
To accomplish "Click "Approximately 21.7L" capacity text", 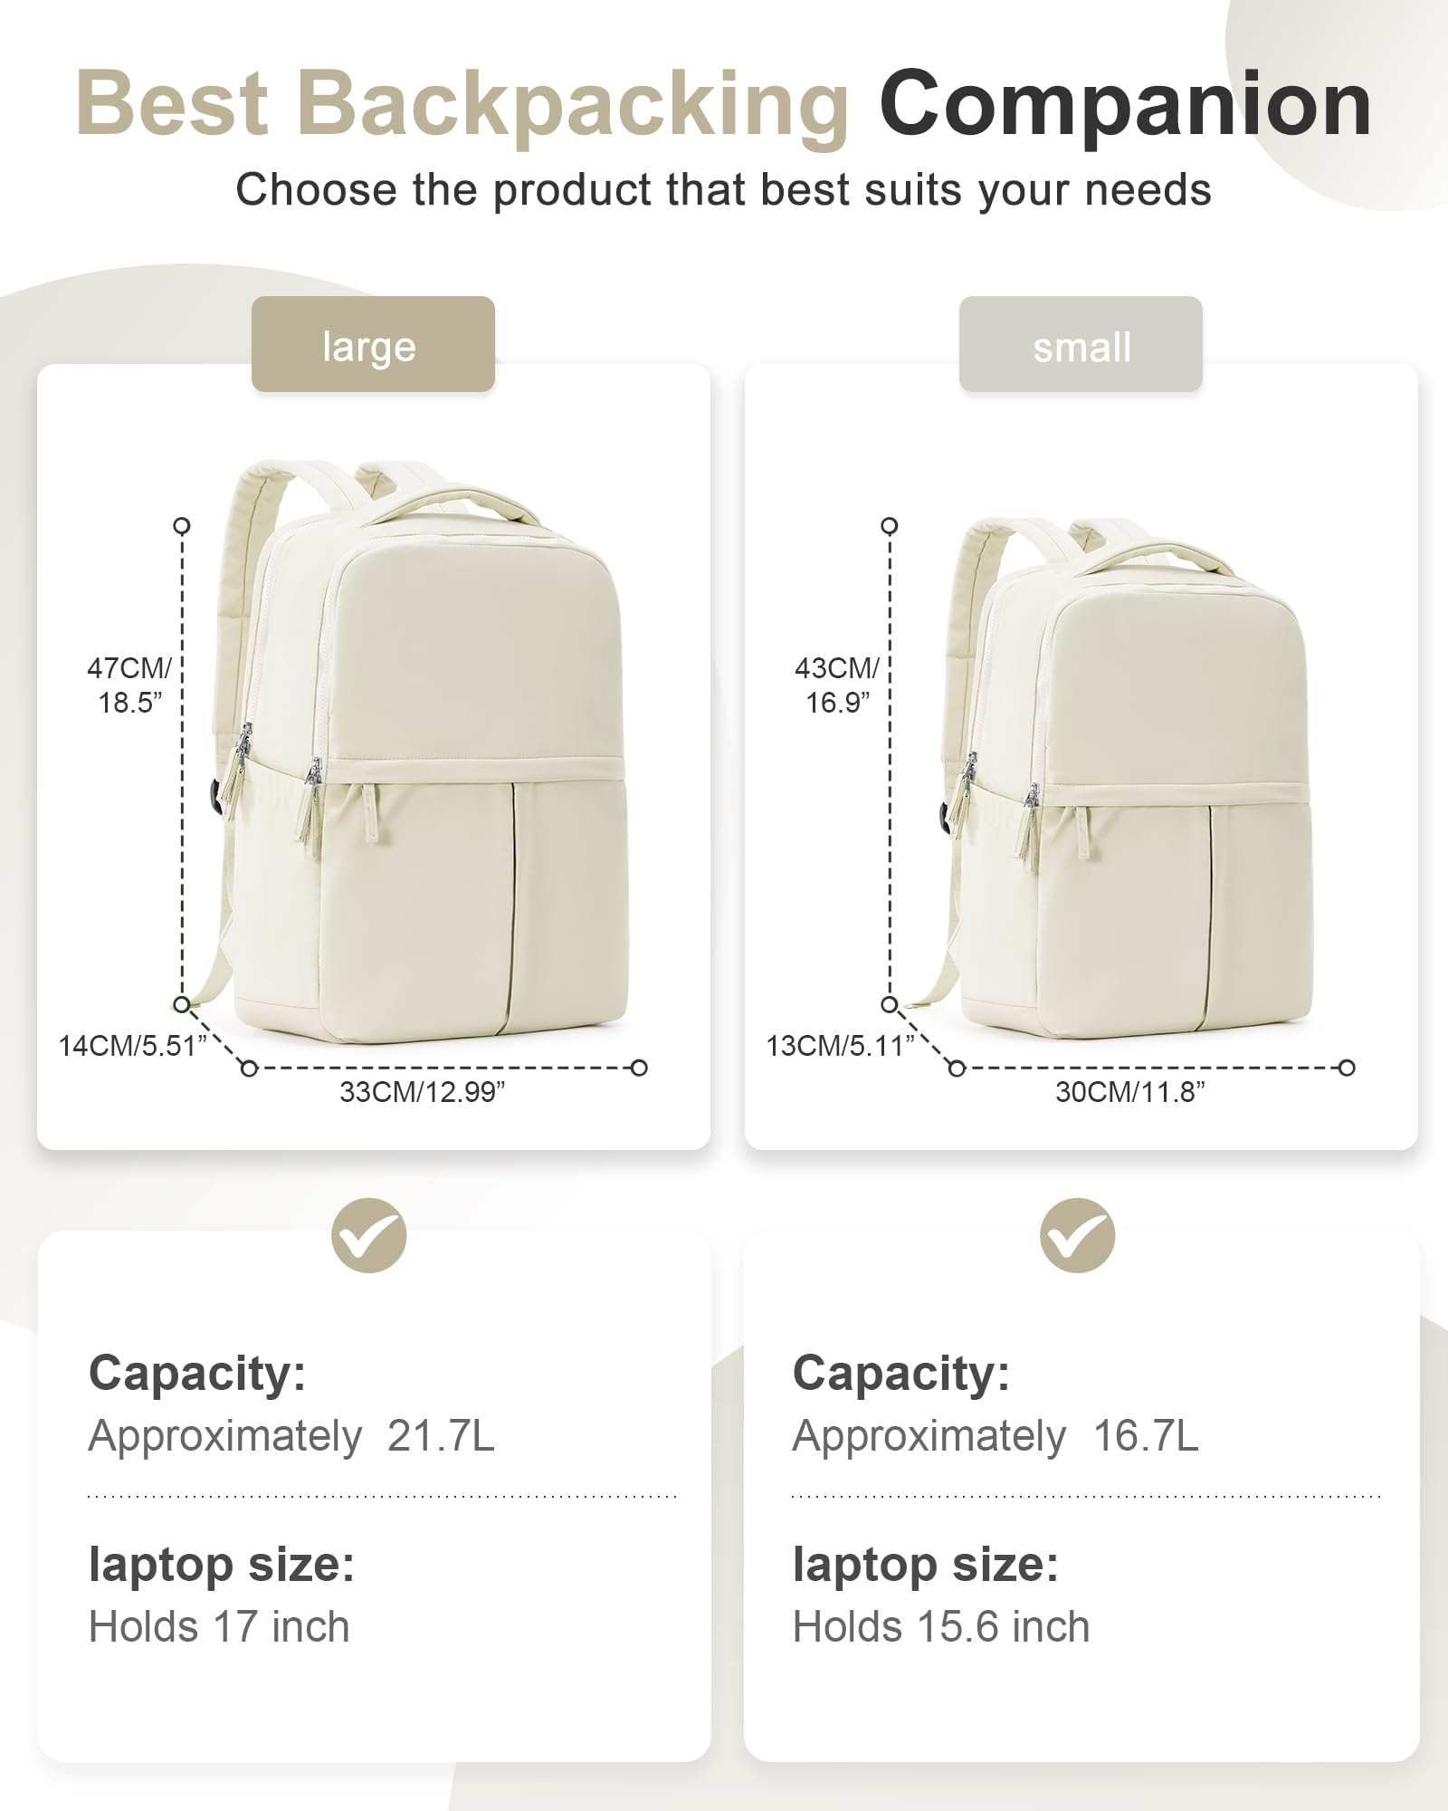I will (x=291, y=1436).
